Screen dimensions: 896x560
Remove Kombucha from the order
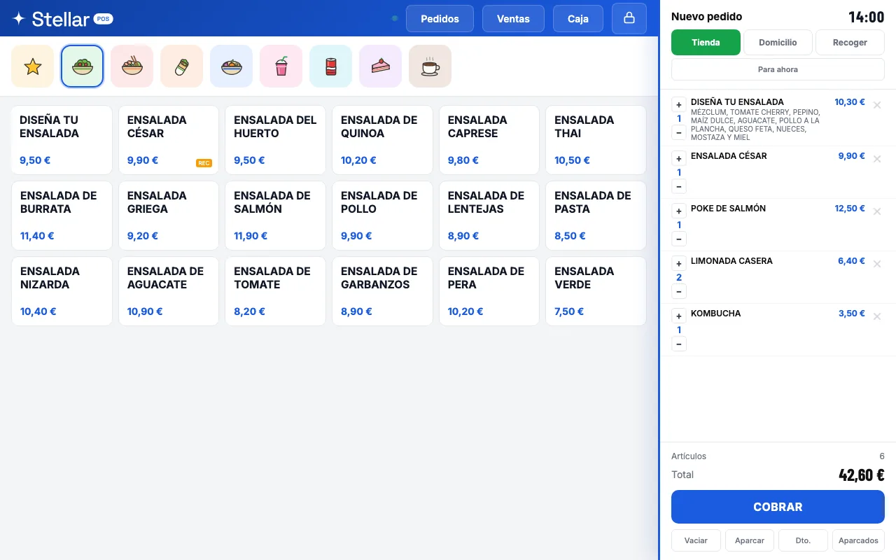click(877, 316)
